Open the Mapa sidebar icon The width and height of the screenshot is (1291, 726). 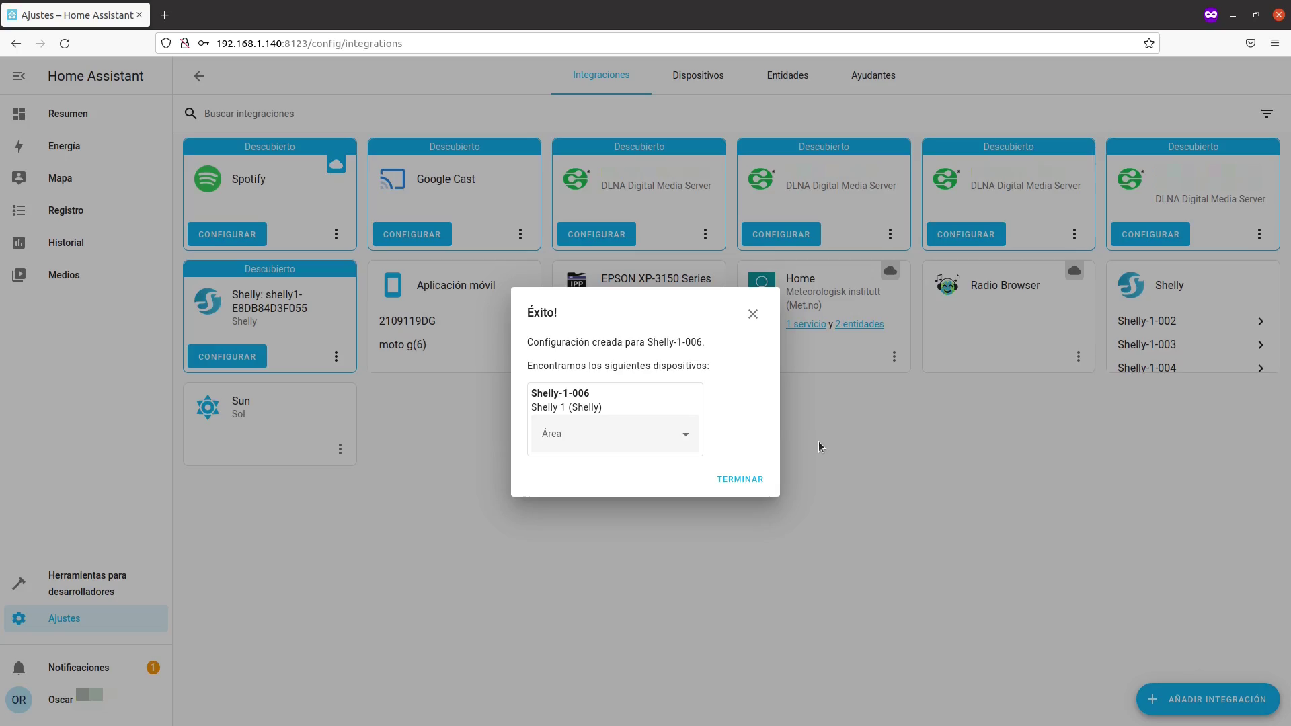19,178
